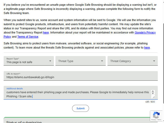The image size is (164, 123).
Task: Click the Additional details resize handle
Action: coord(153,97)
